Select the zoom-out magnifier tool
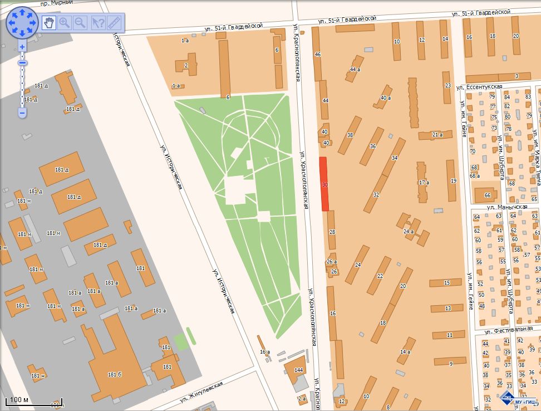This screenshot has width=541, height=411. pyautogui.click(x=80, y=23)
